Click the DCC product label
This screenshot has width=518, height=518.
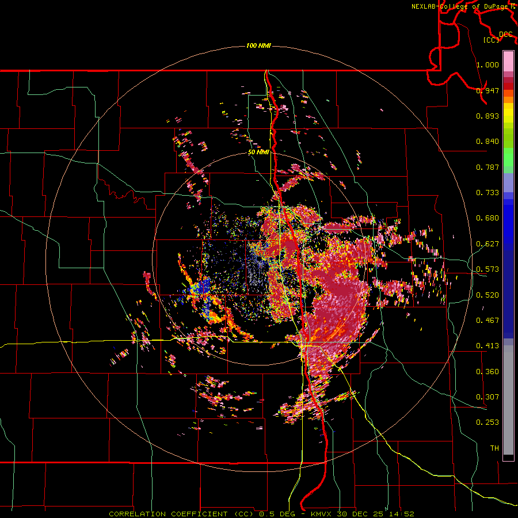point(506,35)
